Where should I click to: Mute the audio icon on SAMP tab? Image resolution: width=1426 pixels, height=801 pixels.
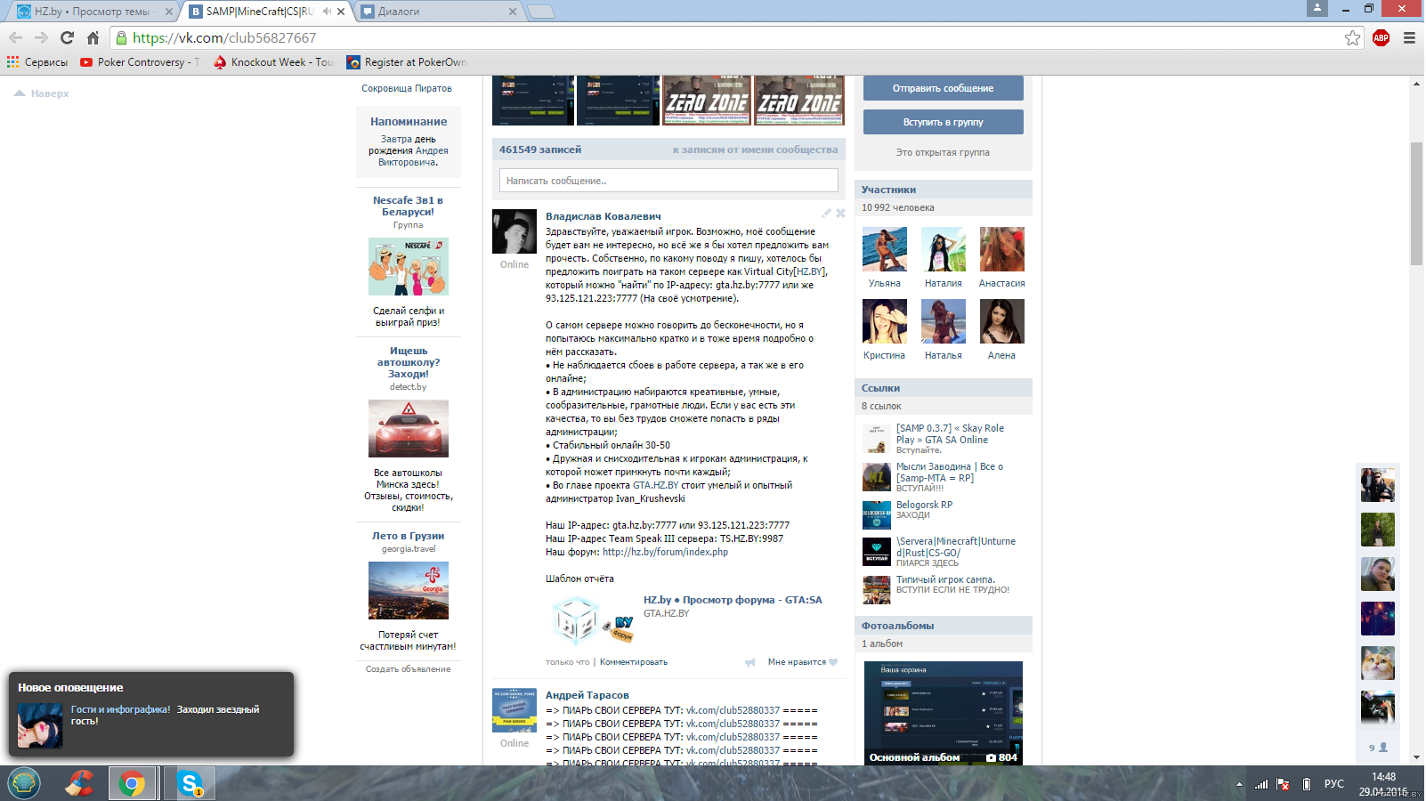pyautogui.click(x=327, y=12)
